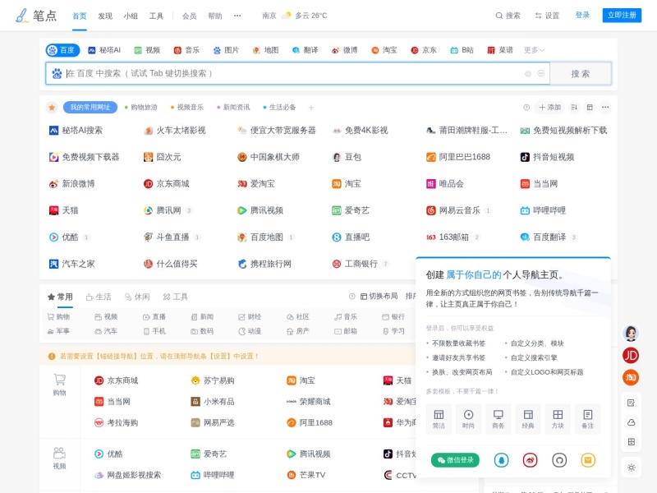Open 秘塔AI搜索 bookmark
The image size is (657, 493).
pos(76,131)
